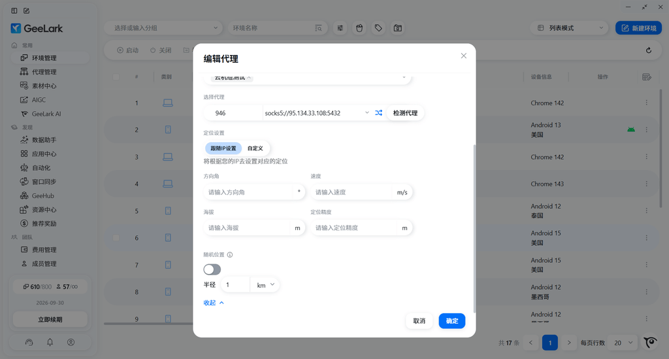Click the table column settings icon

click(647, 77)
